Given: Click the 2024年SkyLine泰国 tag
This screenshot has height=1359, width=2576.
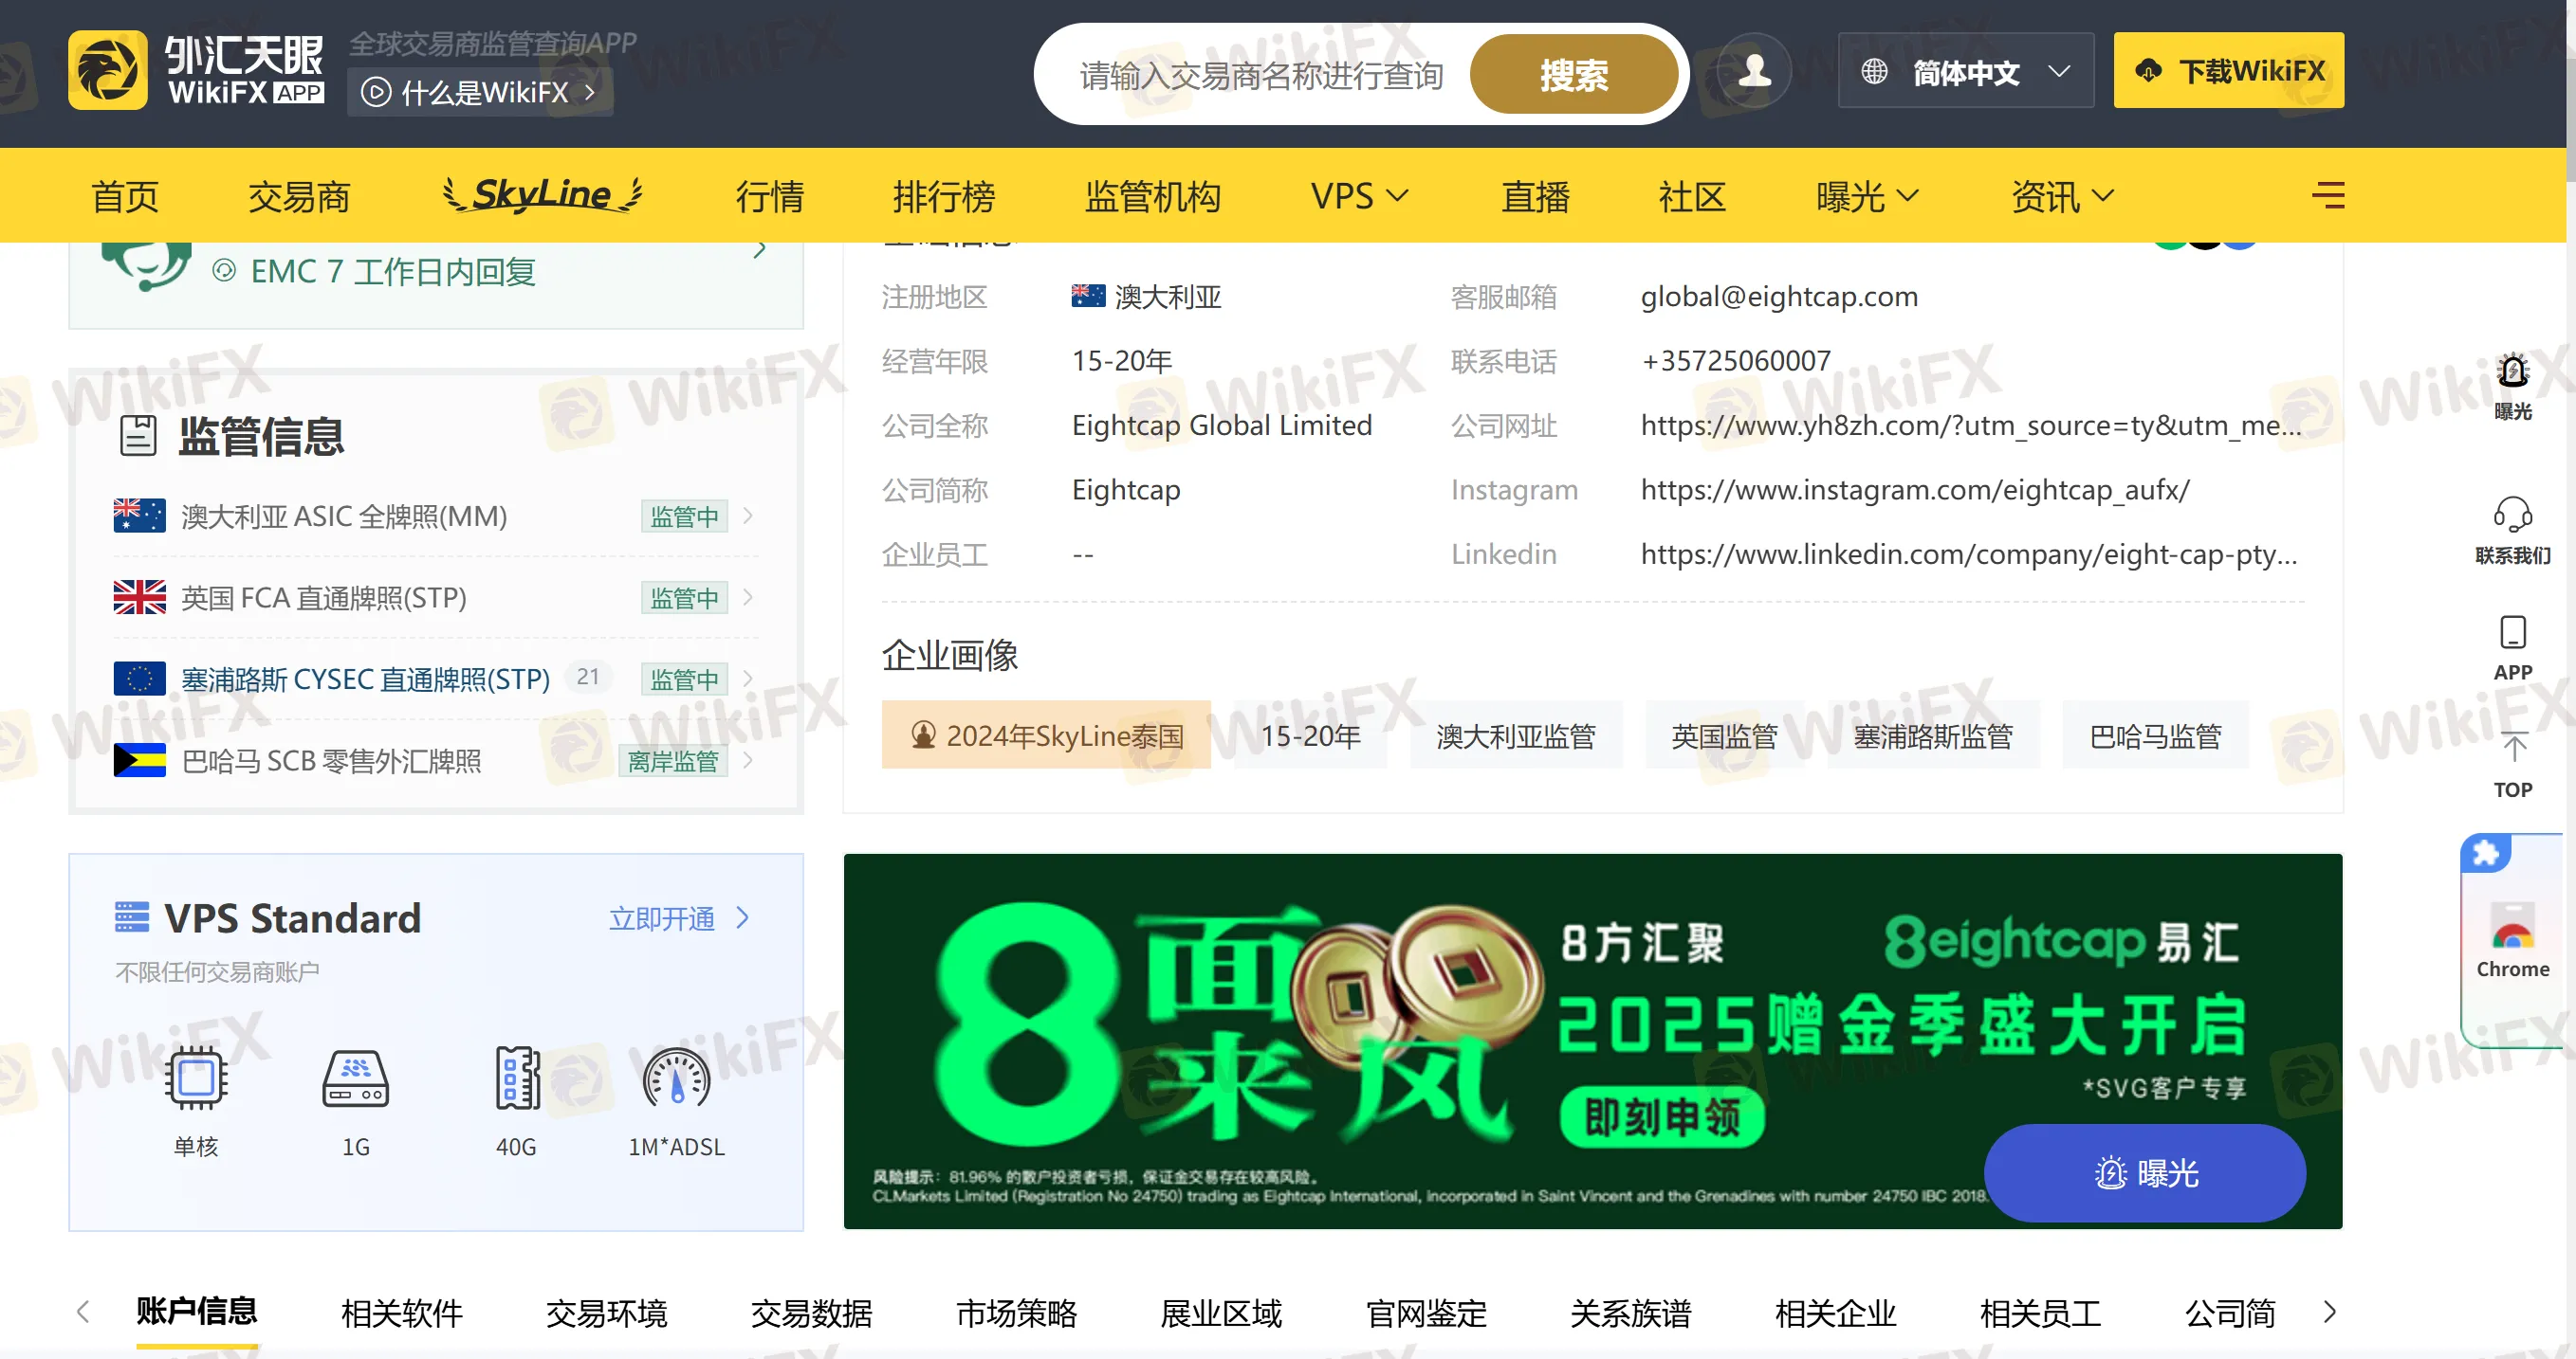Looking at the screenshot, I should tap(1046, 735).
